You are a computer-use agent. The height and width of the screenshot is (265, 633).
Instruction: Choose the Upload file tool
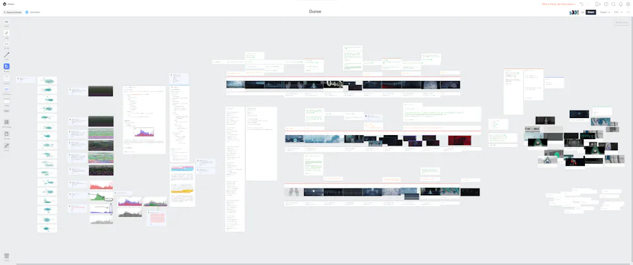point(7,134)
